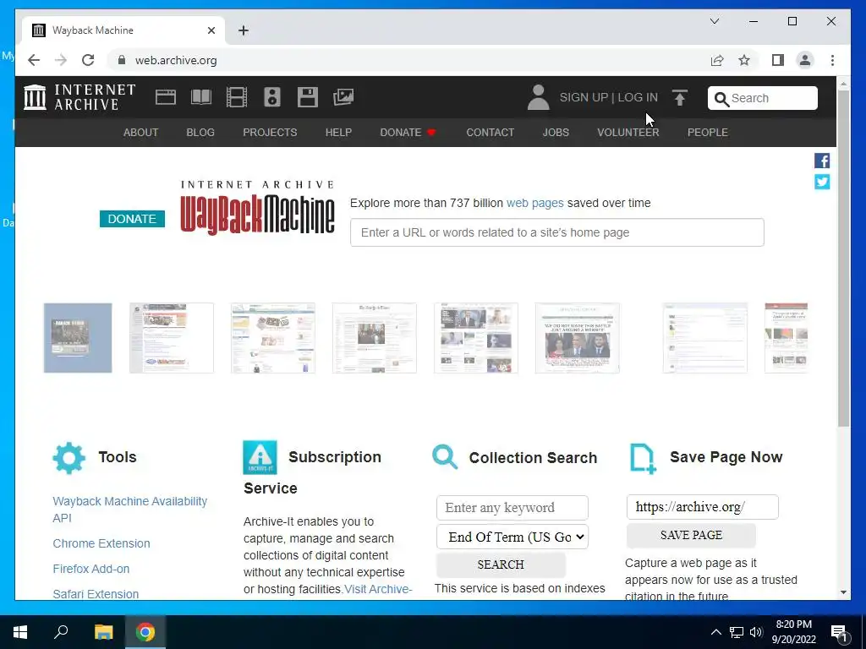Image resolution: width=866 pixels, height=649 pixels.
Task: Show hidden system tray icons
Action: (715, 632)
